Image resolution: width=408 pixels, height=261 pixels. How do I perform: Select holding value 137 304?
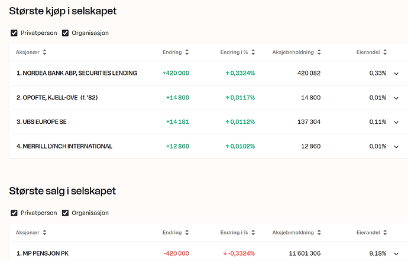[309, 122]
